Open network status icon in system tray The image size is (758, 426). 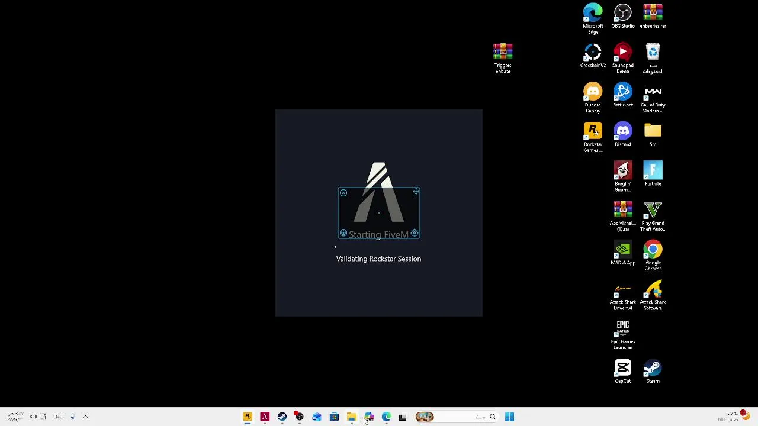coord(43,417)
